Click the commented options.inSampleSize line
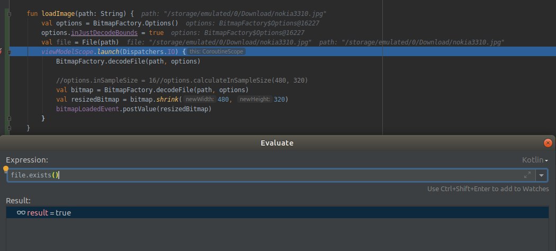 182,80
